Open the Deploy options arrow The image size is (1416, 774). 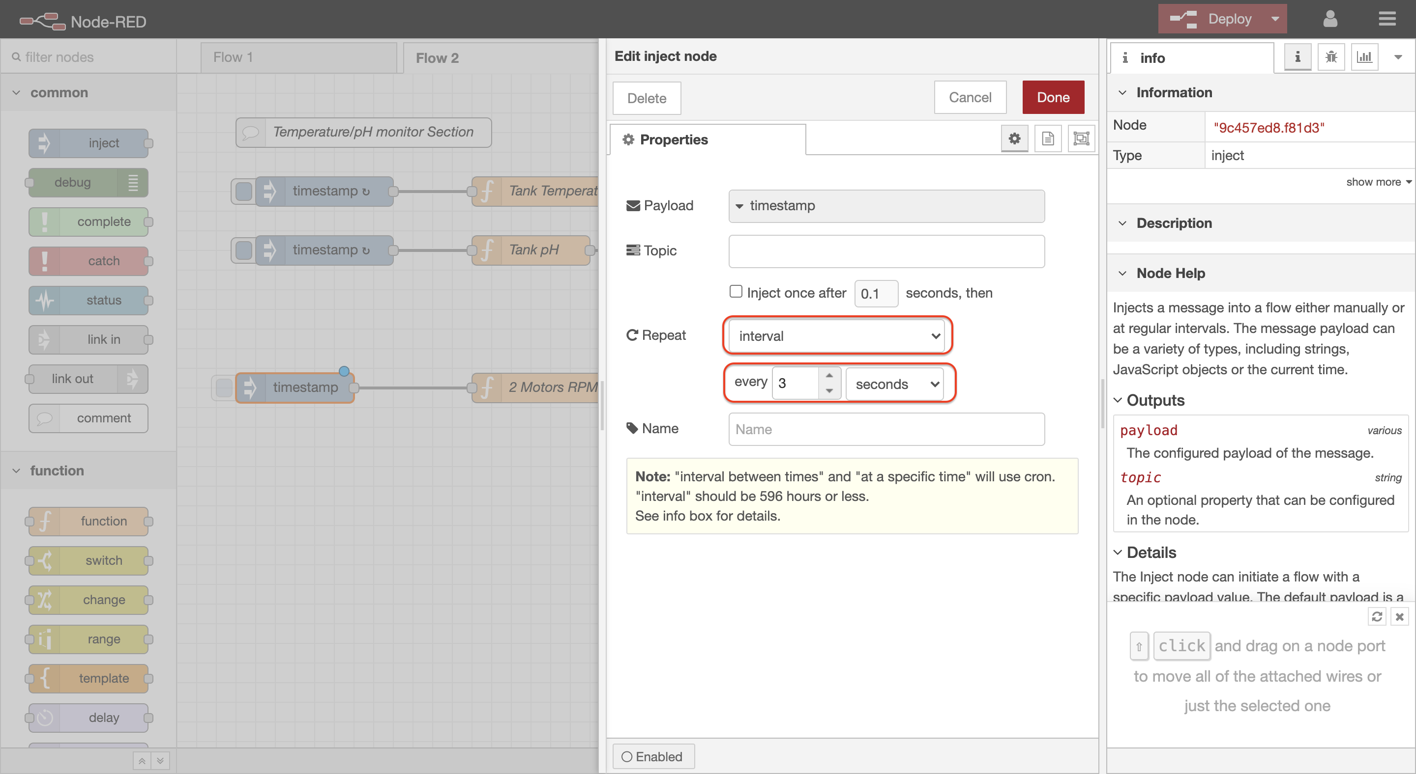tap(1275, 19)
